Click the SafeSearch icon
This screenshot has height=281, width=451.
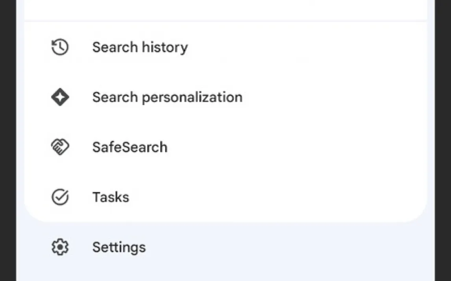pyautogui.click(x=60, y=147)
